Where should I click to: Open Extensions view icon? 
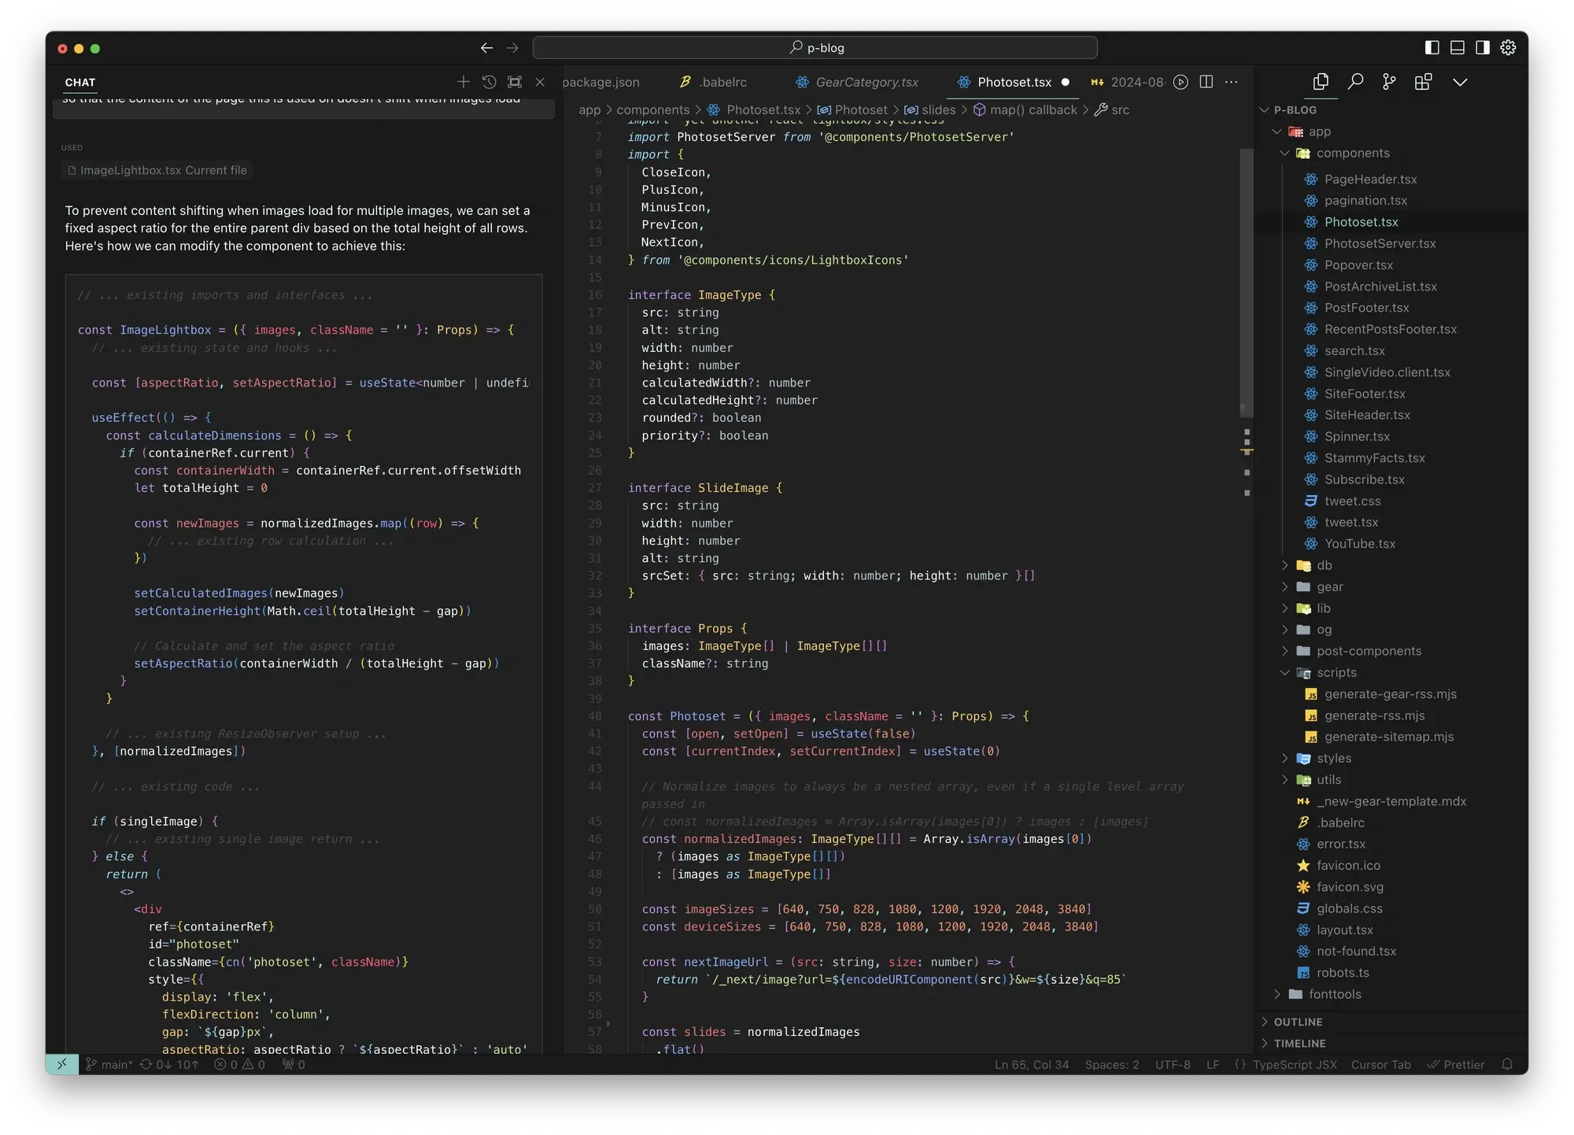(x=1423, y=82)
